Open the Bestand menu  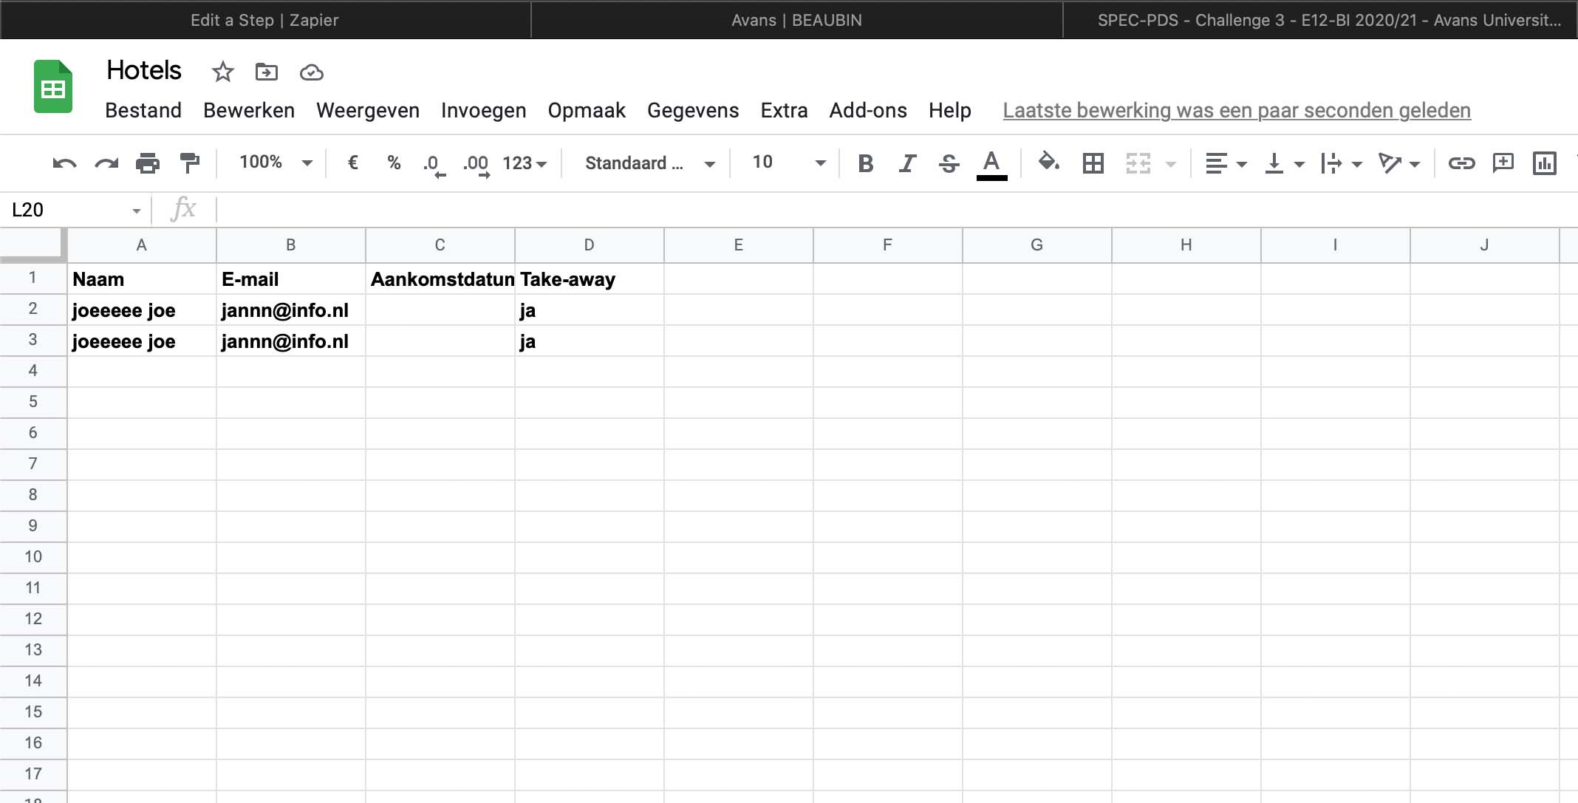[143, 111]
